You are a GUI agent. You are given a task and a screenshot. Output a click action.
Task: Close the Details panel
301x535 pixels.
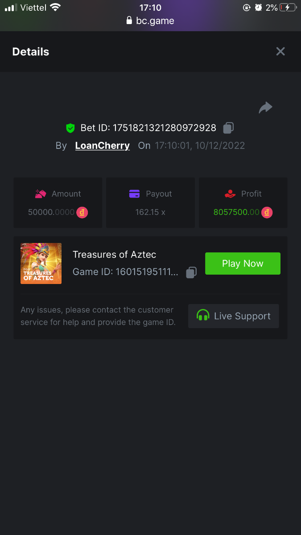[280, 51]
